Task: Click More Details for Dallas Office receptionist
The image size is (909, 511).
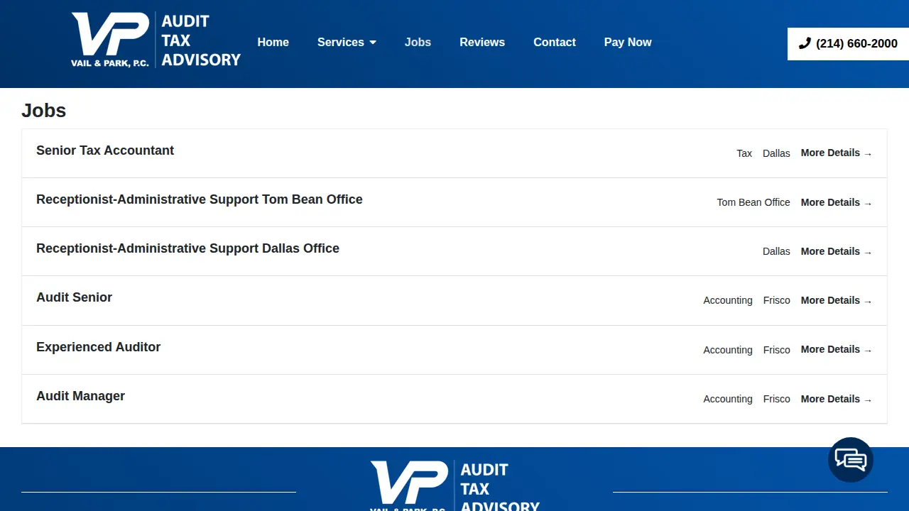Action: (837, 251)
